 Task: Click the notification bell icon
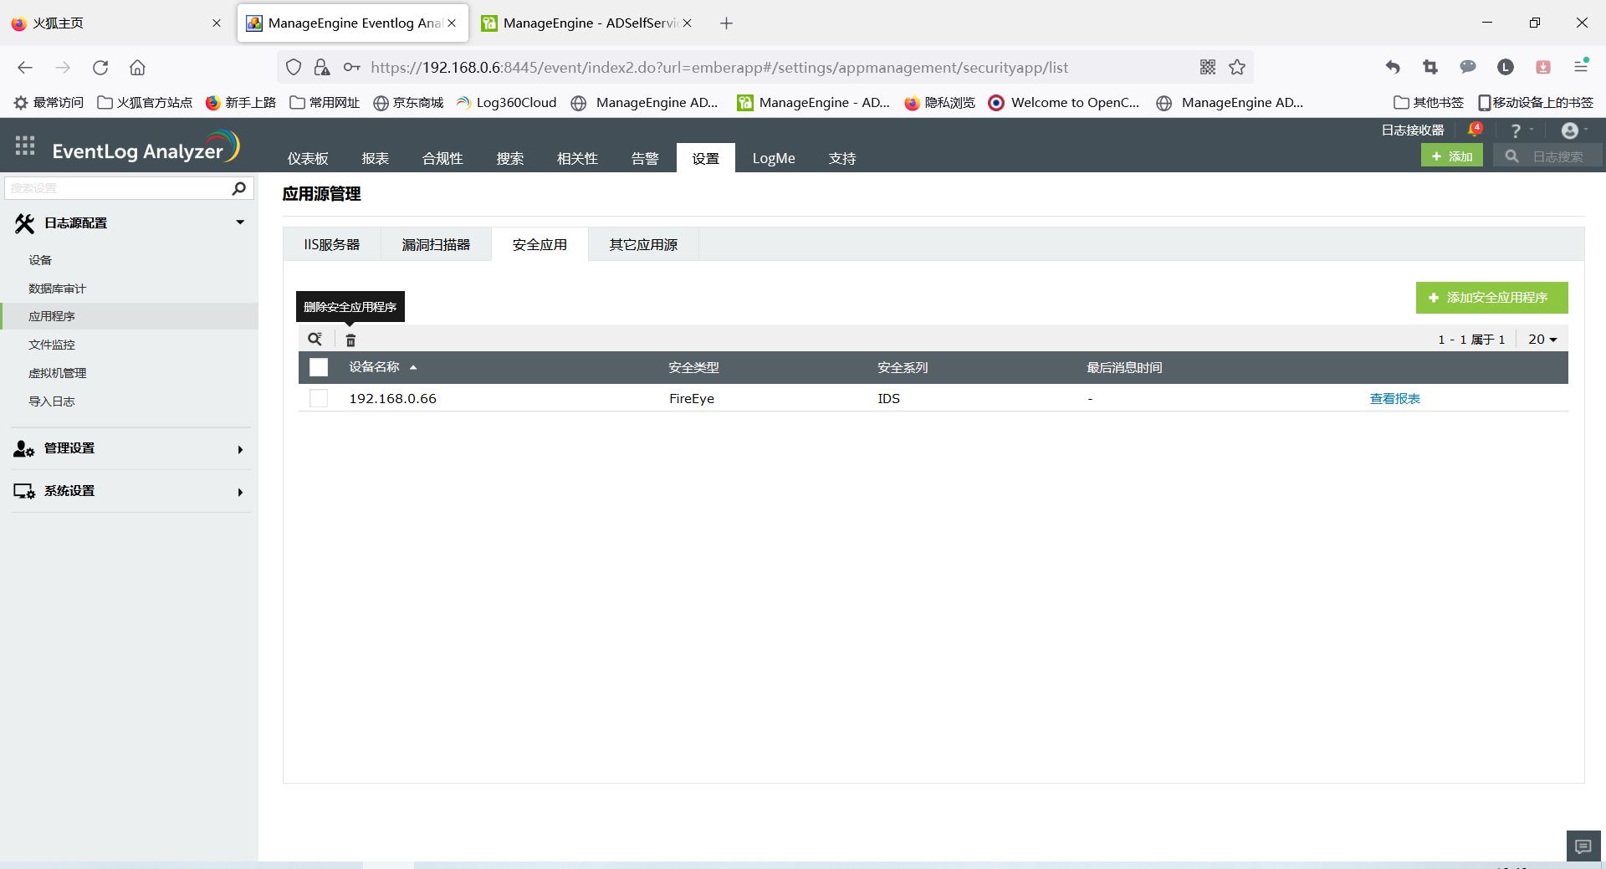pos(1475,130)
